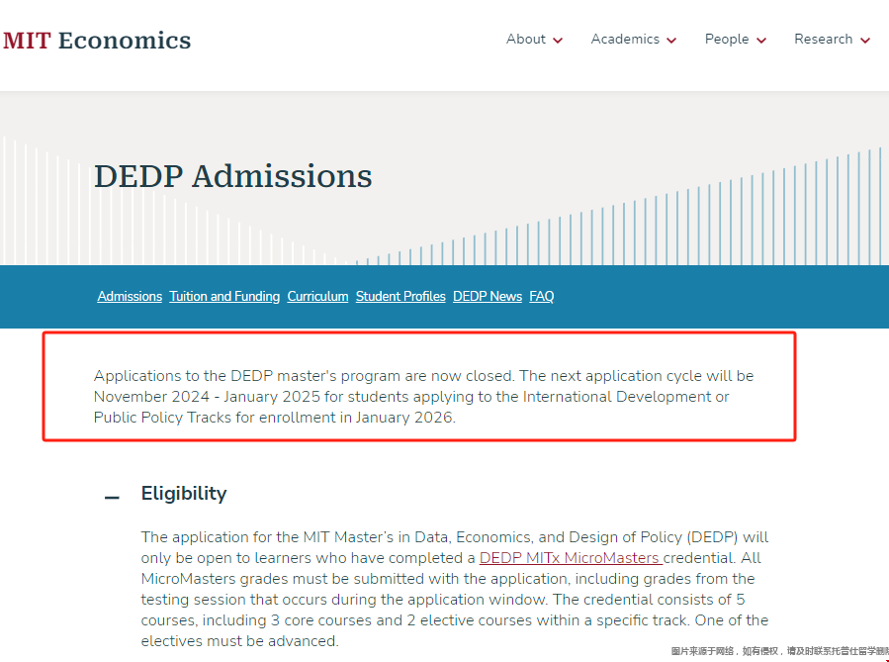This screenshot has height=662, width=889.
Task: Collapse the Eligibility section minus icon
Action: point(113,498)
